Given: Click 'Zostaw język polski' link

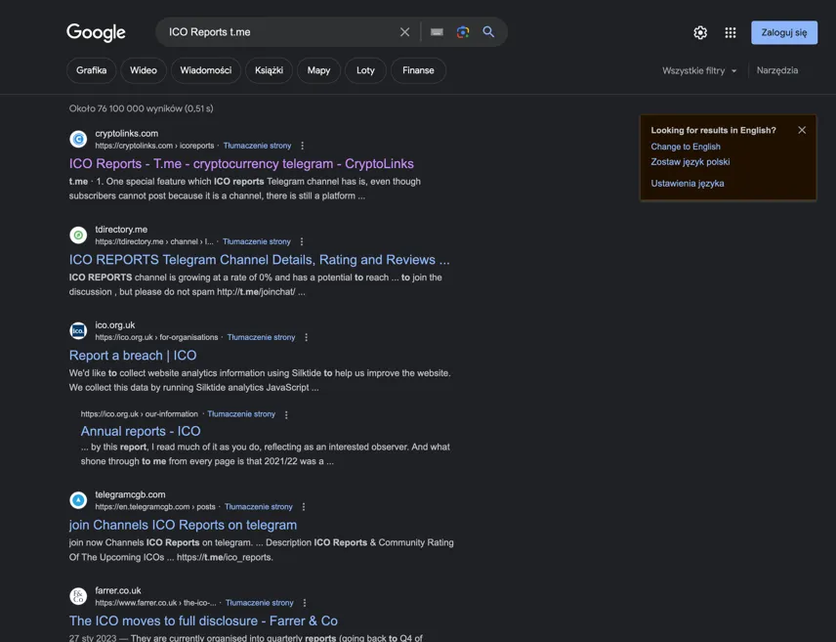Looking at the screenshot, I should (690, 161).
